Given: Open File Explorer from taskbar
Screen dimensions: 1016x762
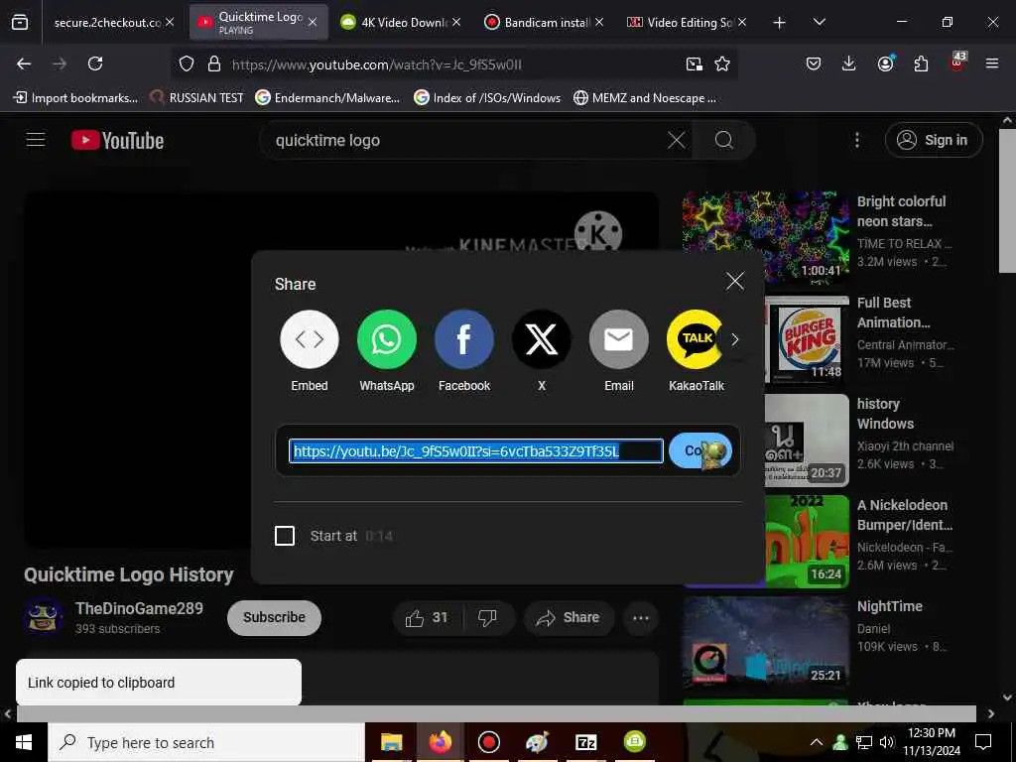Looking at the screenshot, I should (x=391, y=742).
